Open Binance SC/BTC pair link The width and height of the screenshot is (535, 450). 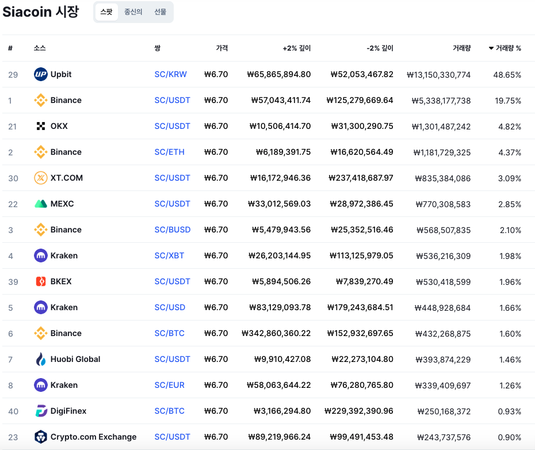click(169, 333)
